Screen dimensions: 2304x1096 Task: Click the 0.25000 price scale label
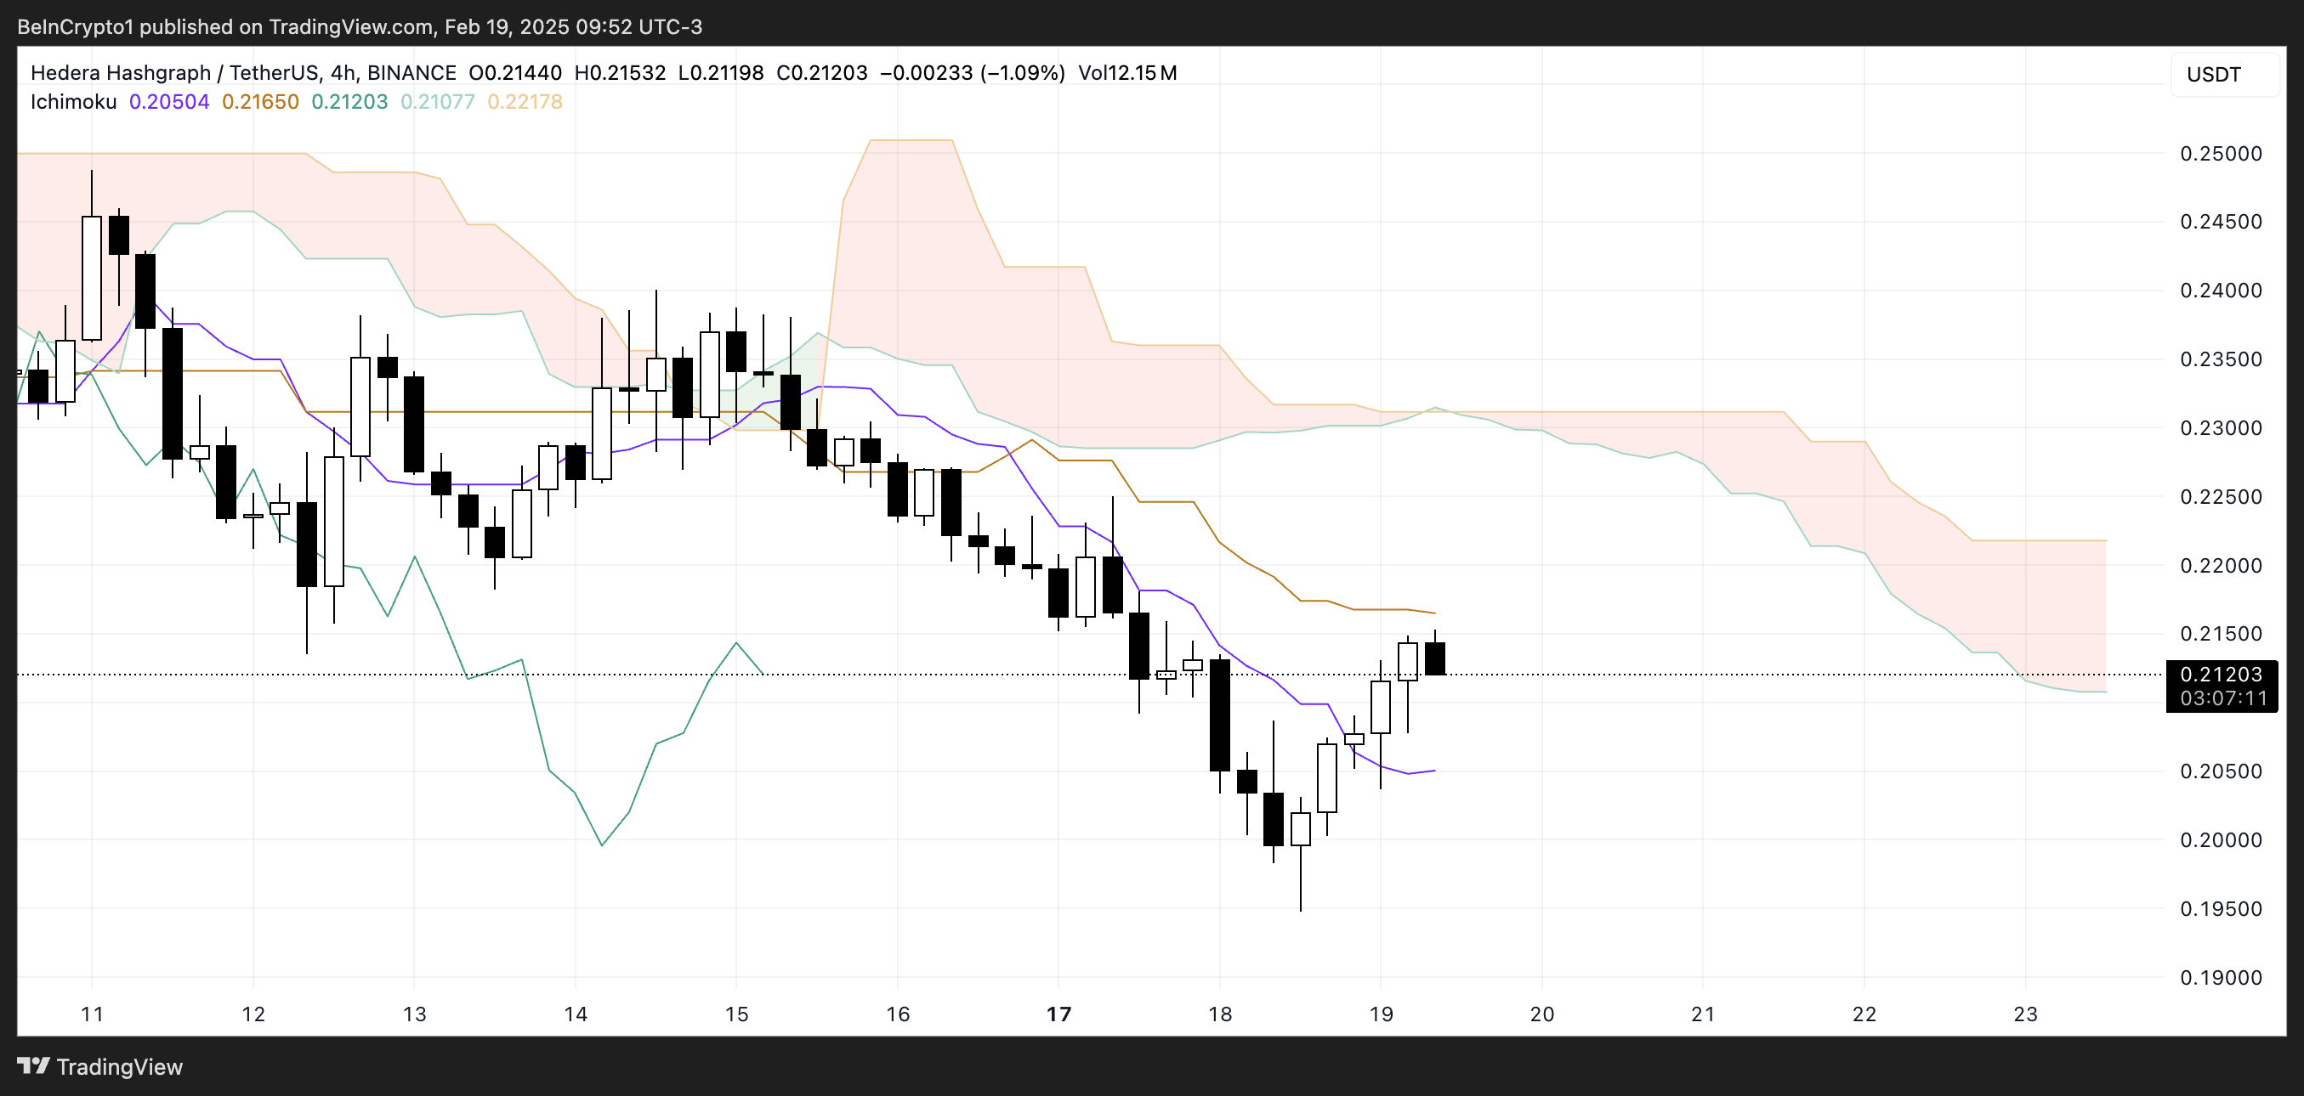click(2220, 154)
